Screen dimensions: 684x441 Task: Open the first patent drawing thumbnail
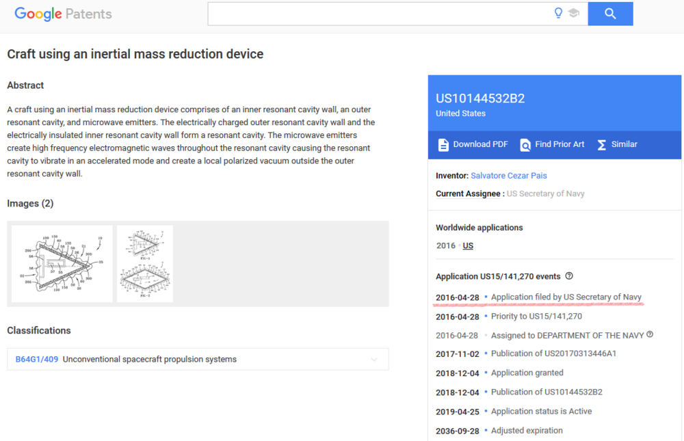(62, 264)
